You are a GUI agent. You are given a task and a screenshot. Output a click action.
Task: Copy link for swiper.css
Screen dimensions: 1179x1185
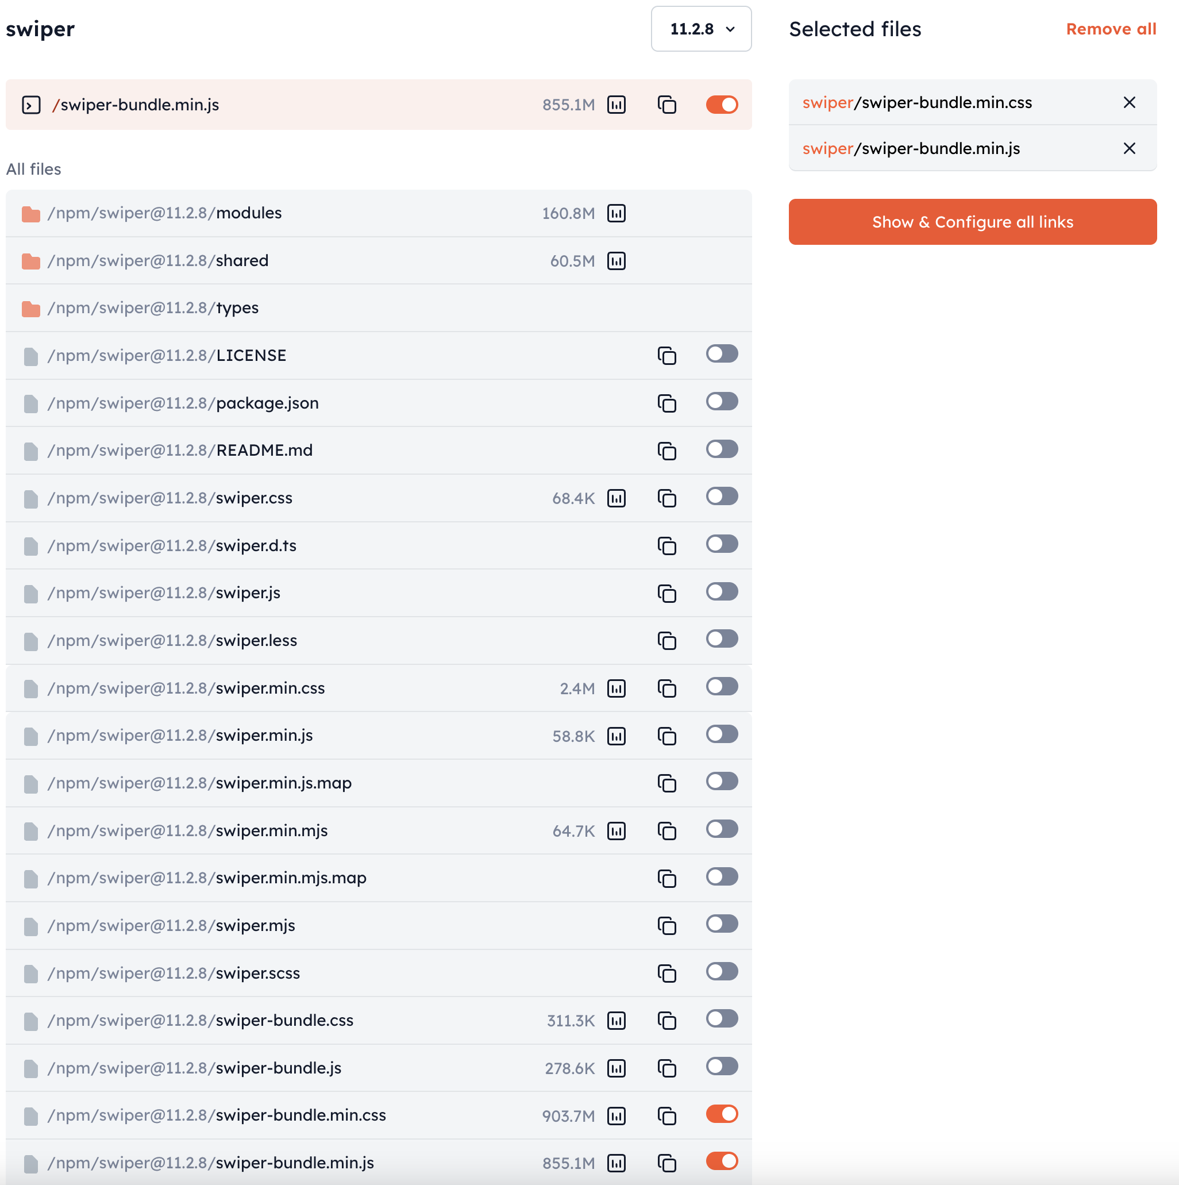(666, 498)
